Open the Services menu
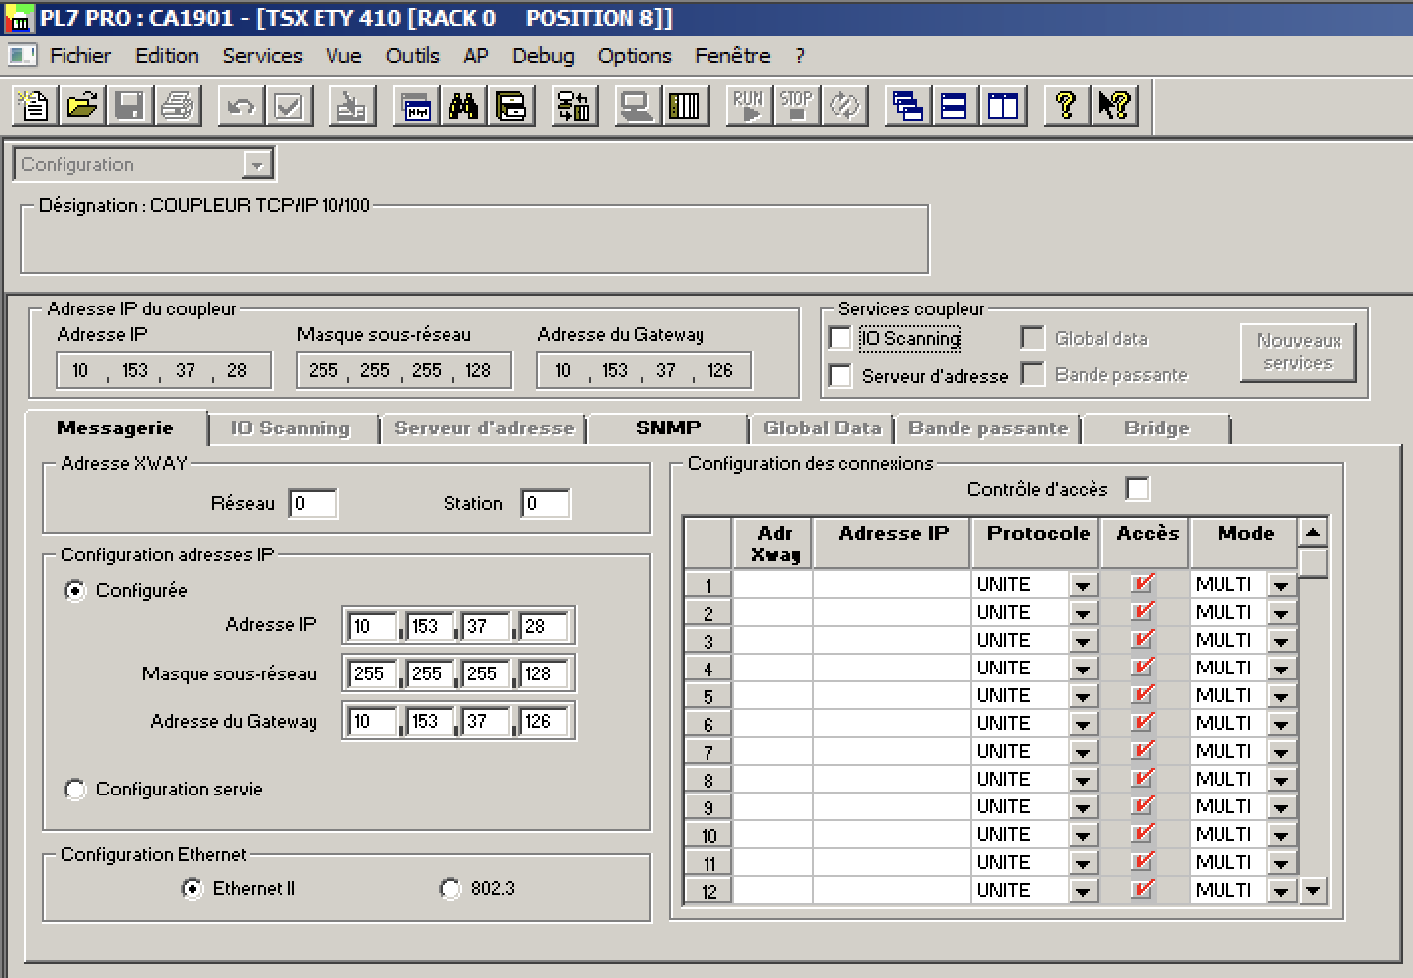The height and width of the screenshot is (978, 1413). (262, 57)
